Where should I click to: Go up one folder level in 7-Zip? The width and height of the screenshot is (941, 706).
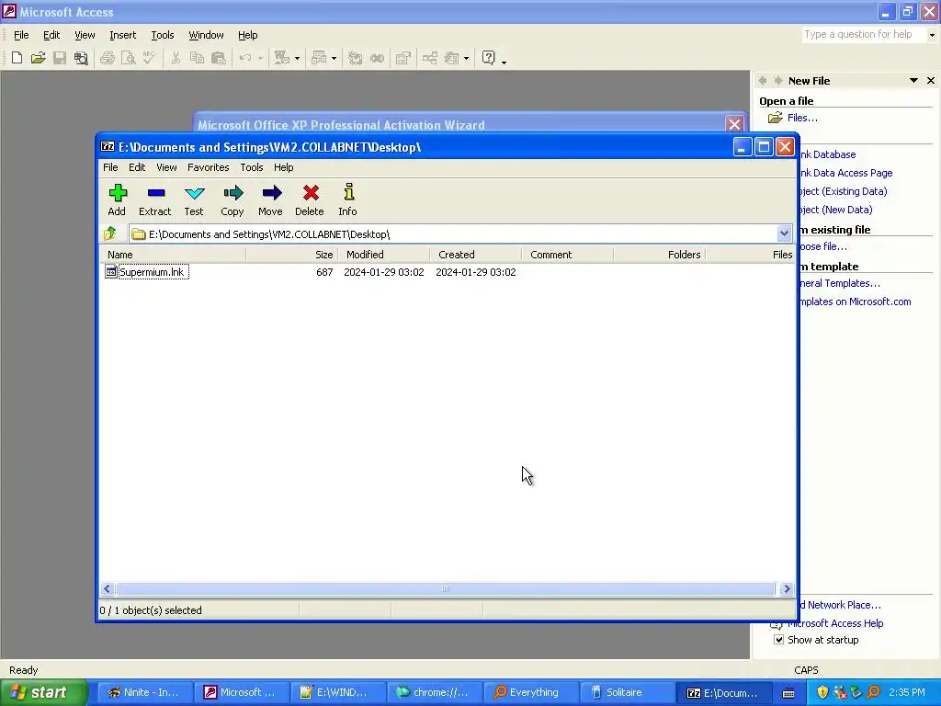110,233
